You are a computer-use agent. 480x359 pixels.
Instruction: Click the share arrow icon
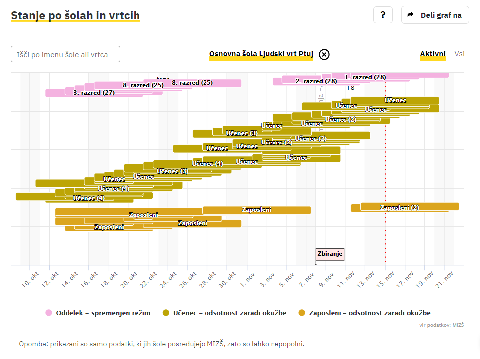pos(411,15)
